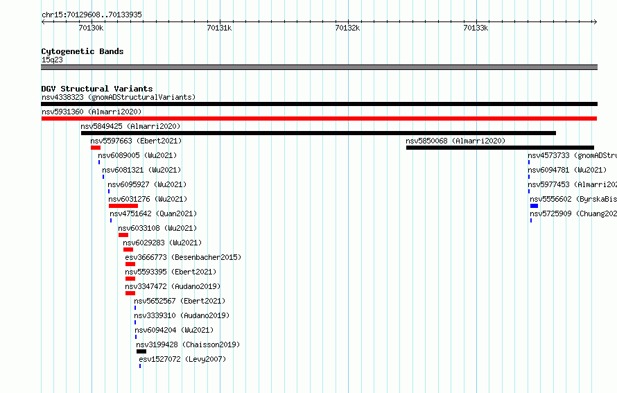Open nsv5850068 (Almarri2020) variant label

coord(455,141)
